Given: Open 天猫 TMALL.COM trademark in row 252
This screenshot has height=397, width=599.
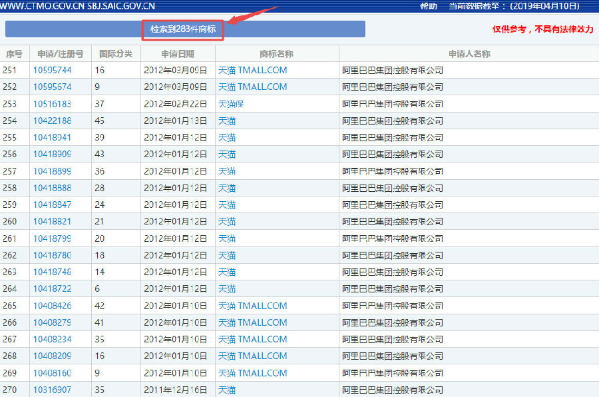Looking at the screenshot, I should (x=252, y=87).
